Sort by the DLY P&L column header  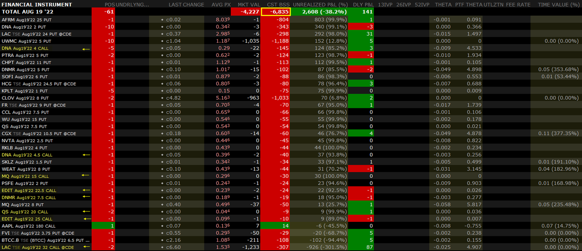click(x=363, y=4)
